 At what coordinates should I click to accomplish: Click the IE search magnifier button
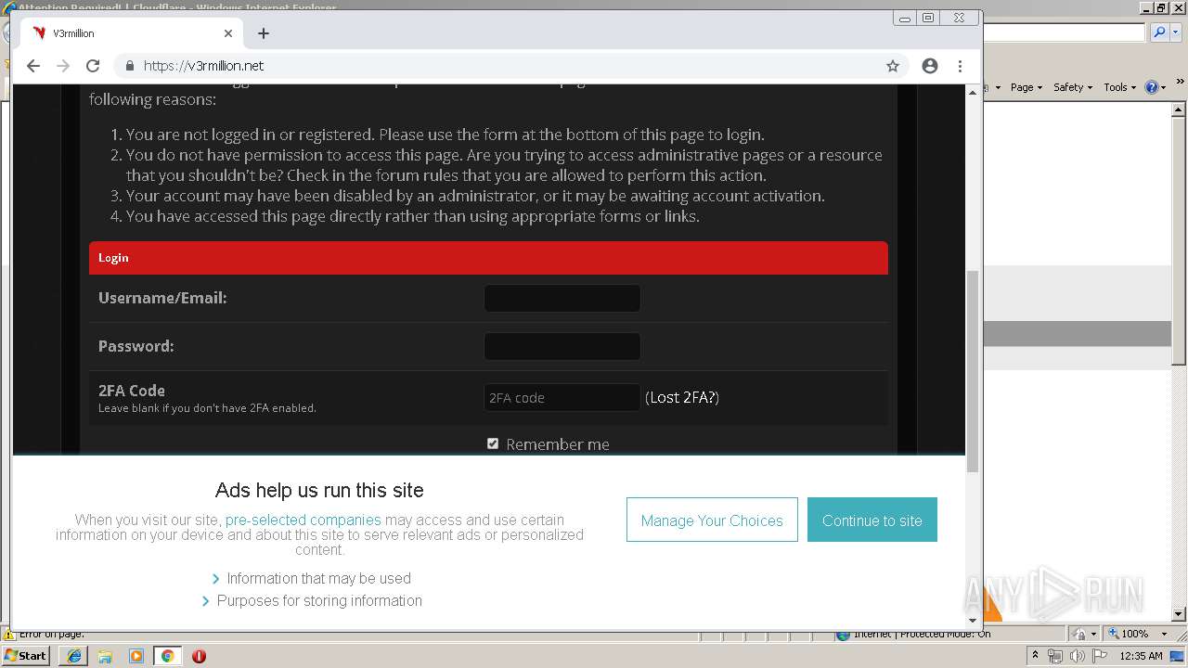point(1158,32)
